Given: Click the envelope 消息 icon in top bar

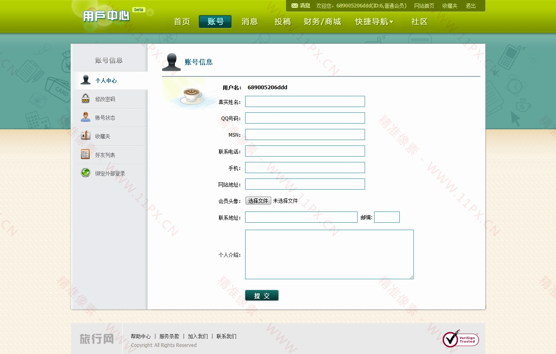Looking at the screenshot, I should coord(294,6).
